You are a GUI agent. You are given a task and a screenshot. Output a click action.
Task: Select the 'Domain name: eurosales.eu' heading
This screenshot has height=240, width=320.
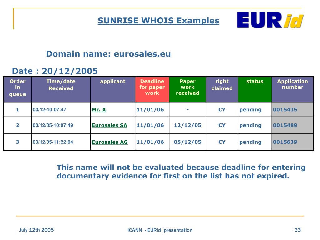pyautogui.click(x=108, y=54)
